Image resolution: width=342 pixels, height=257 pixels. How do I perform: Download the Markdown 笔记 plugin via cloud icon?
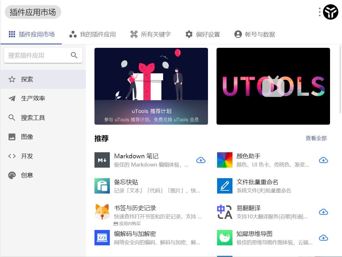tap(201, 160)
